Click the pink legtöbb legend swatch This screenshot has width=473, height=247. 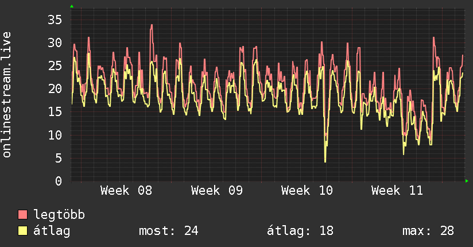[x=22, y=215]
